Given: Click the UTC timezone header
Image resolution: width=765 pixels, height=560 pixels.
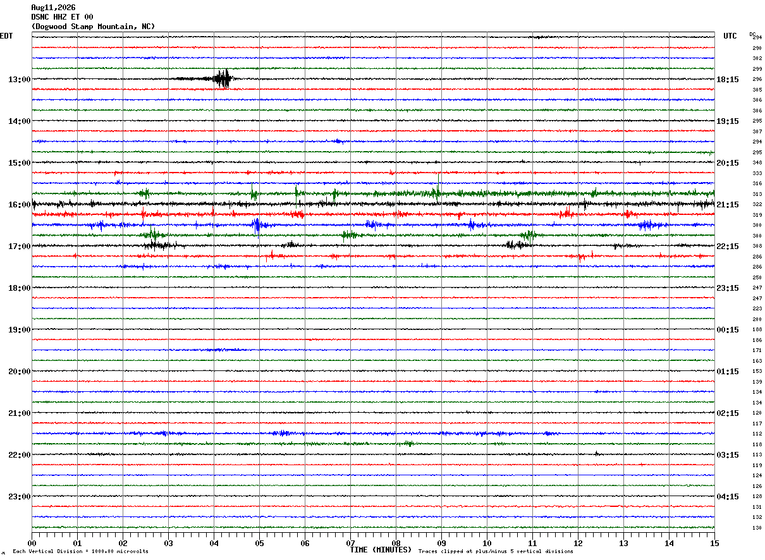Looking at the screenshot, I should [x=730, y=36].
